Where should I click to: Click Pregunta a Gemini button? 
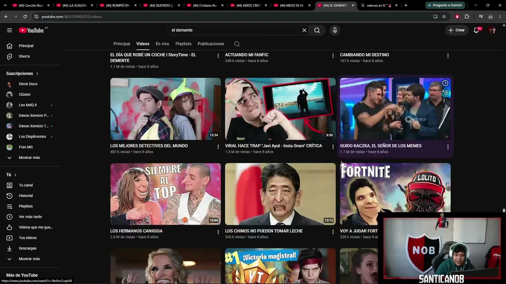(x=444, y=6)
